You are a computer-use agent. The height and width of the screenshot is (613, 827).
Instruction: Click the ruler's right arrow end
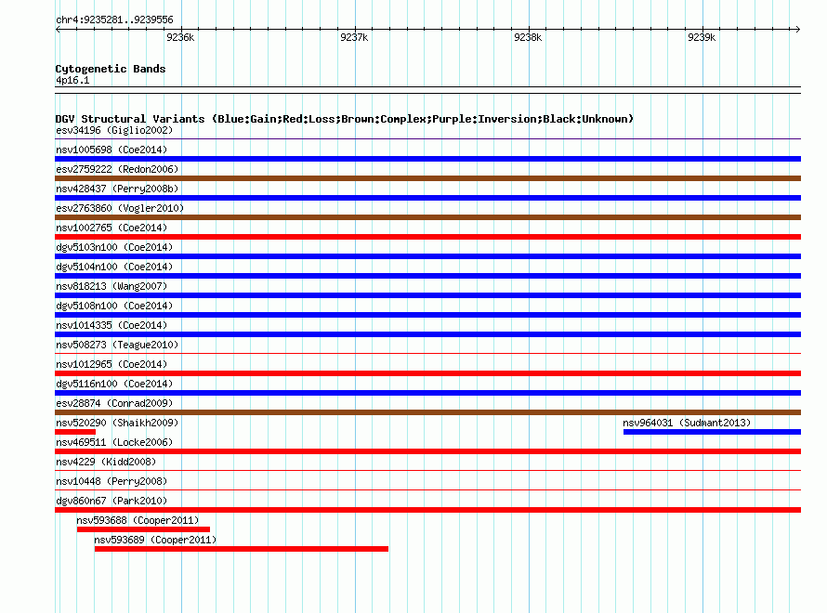(x=798, y=29)
